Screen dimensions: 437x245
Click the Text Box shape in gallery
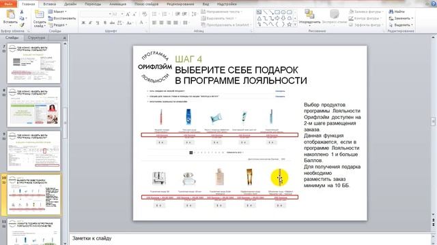click(x=259, y=12)
